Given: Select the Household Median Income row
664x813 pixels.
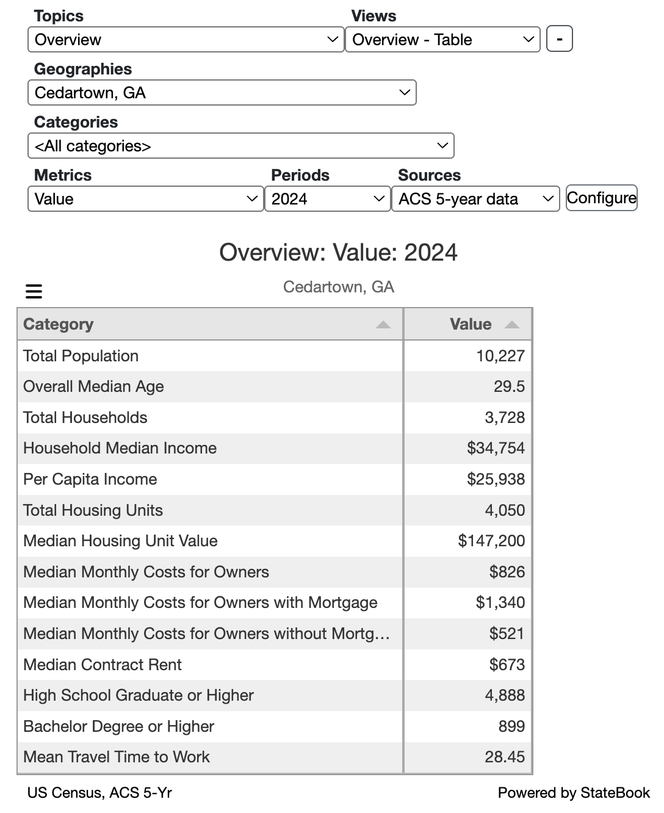Looking at the screenshot, I should coord(275,448).
